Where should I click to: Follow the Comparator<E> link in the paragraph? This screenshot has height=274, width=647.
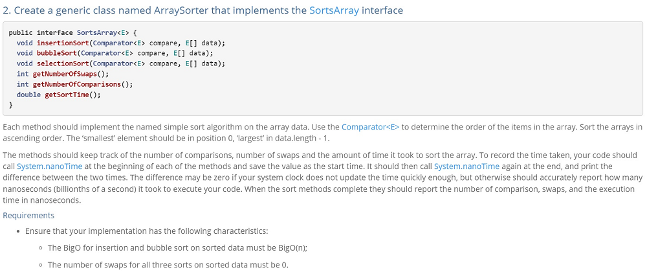tap(371, 128)
